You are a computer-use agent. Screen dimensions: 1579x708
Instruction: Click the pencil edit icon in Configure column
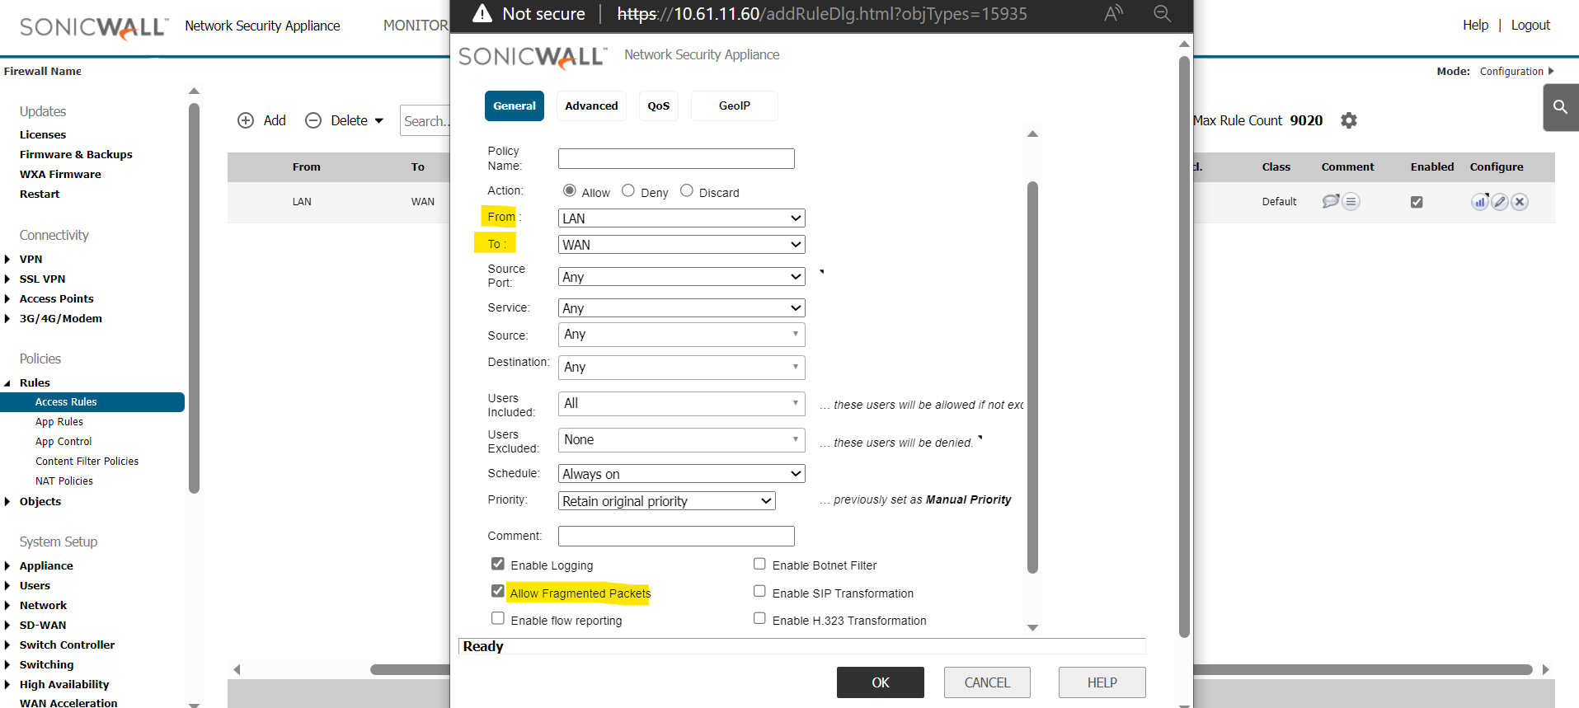[x=1500, y=202]
